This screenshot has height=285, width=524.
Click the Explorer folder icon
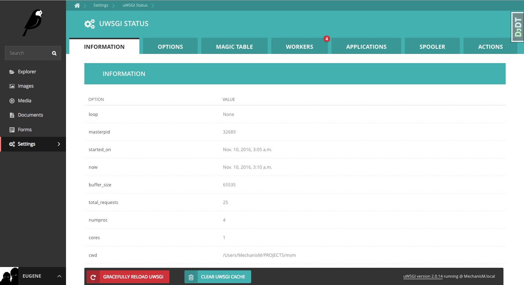(12, 72)
